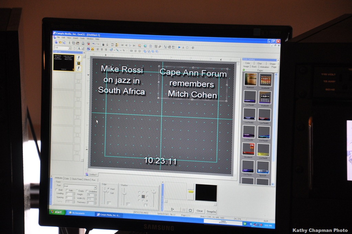Image resolution: width=352 pixels, height=234 pixels.
Task: Expand the style dropdown in top-left toolbar
Action: tap(70, 48)
